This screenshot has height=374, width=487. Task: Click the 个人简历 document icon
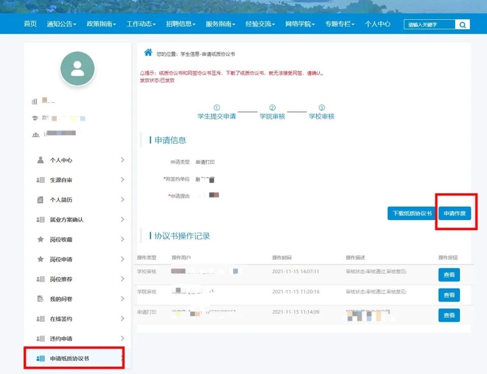pos(41,200)
